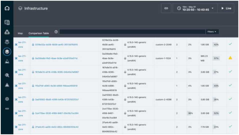Viewport: 239px width, 135px height.
Task: Open Kubernetes platforms icon in sidebar
Action: point(7,42)
